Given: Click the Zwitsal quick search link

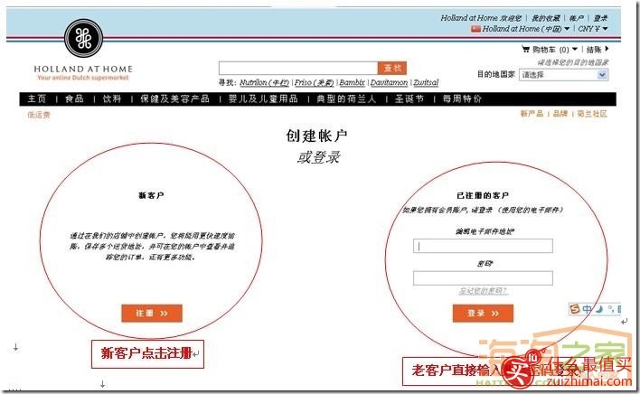Looking at the screenshot, I should [426, 82].
